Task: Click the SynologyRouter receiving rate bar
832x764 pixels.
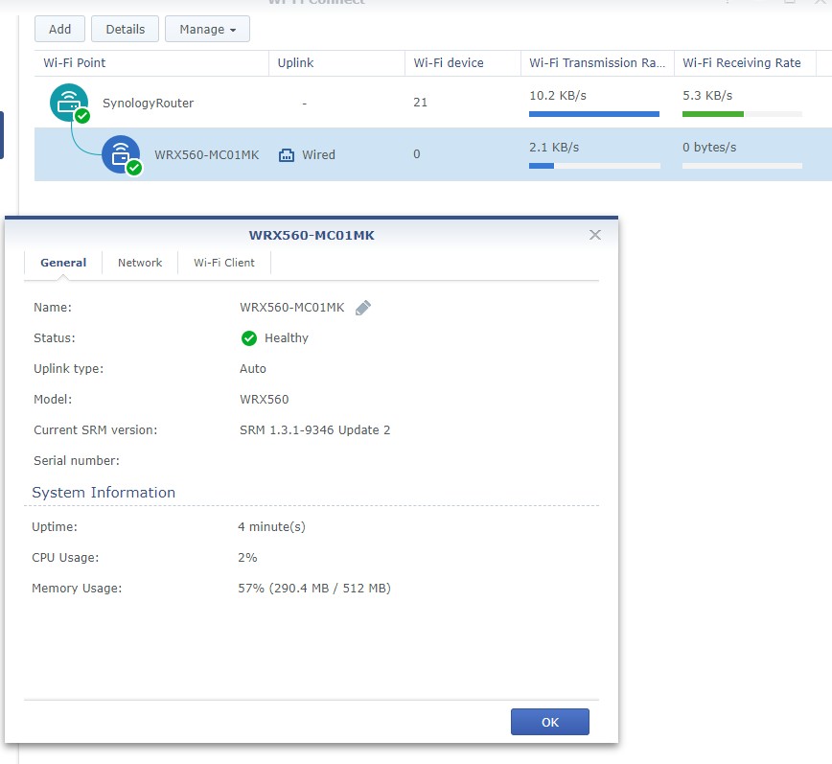Action: (742, 114)
